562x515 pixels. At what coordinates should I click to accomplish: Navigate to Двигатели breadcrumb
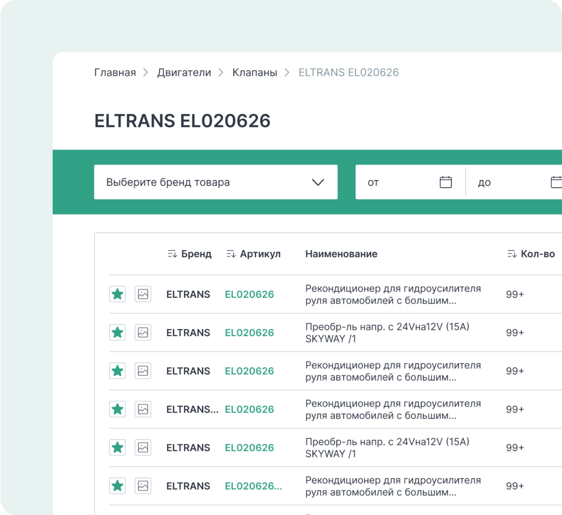coord(184,73)
